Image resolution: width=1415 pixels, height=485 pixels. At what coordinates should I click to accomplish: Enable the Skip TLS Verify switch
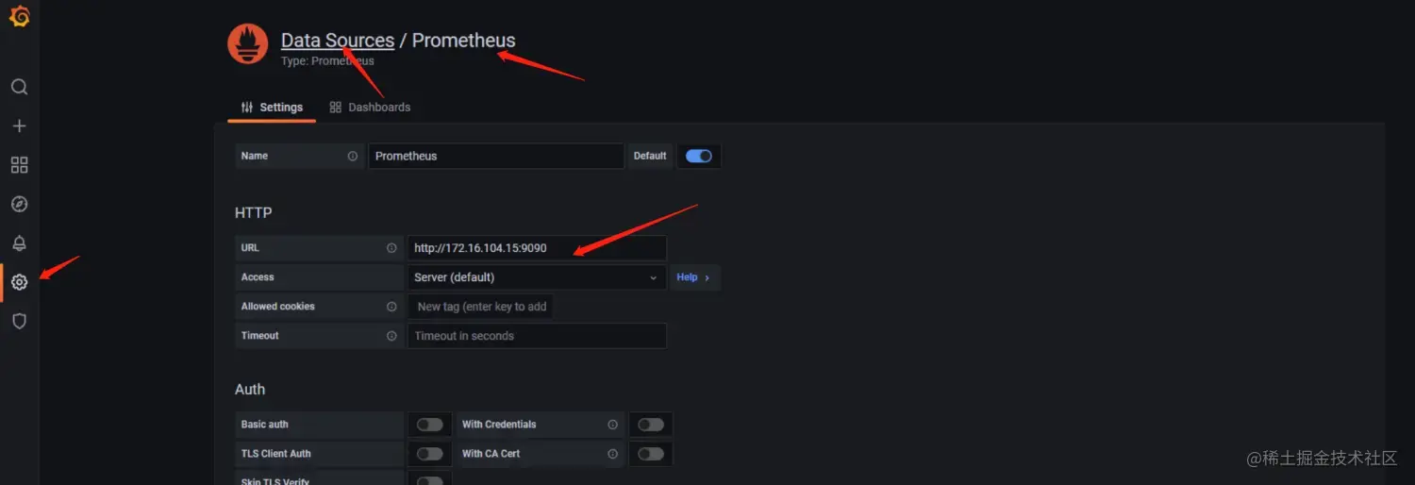[x=429, y=481]
